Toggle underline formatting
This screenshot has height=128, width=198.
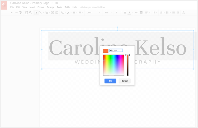coord(125,12)
